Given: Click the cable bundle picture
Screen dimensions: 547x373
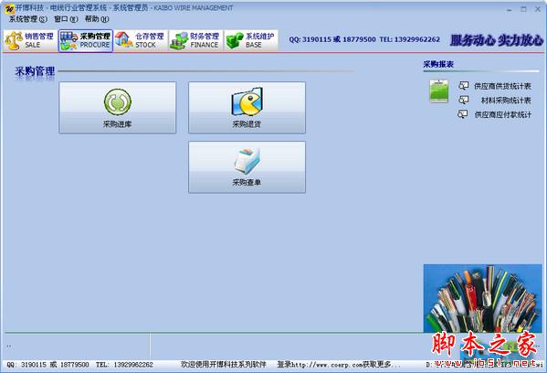Looking at the screenshot, I should pyautogui.click(x=482, y=298).
